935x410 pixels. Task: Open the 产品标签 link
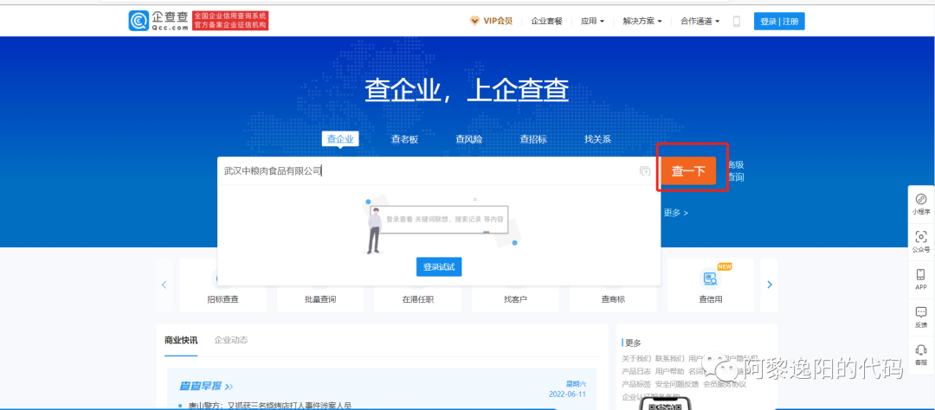636,384
